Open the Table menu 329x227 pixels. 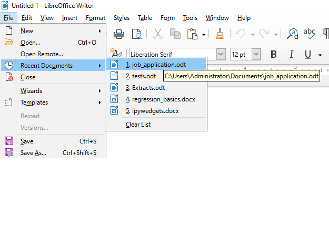[145, 18]
